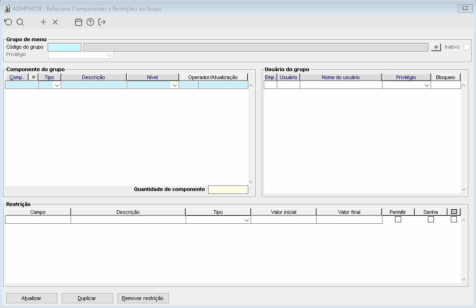The width and height of the screenshot is (476, 308).
Task: Click the Emp. column header
Action: [270, 77]
